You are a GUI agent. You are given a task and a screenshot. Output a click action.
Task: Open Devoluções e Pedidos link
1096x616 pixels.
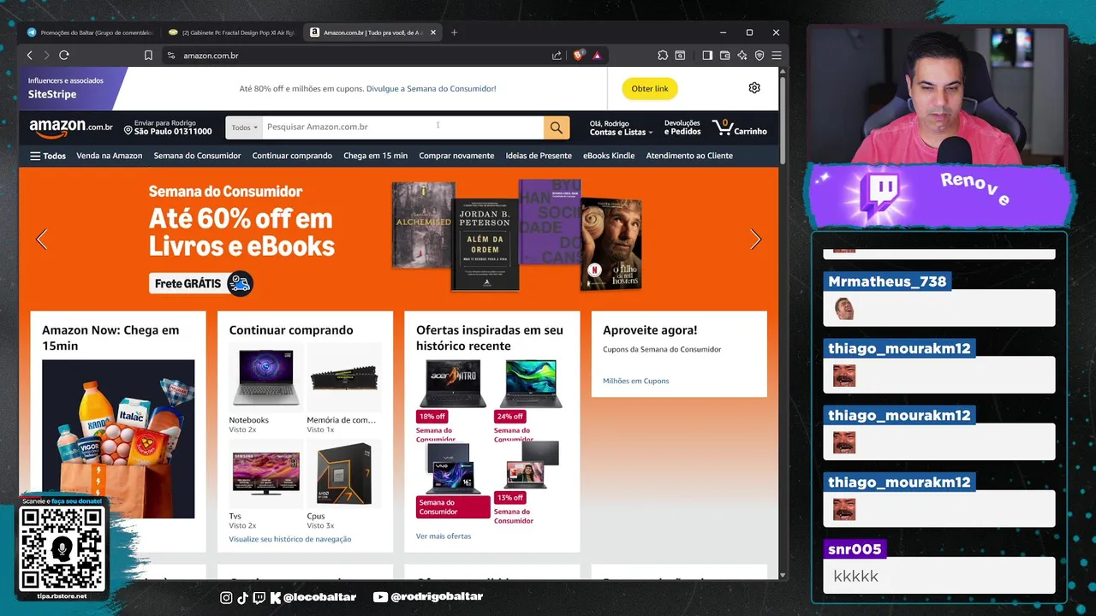(682, 127)
